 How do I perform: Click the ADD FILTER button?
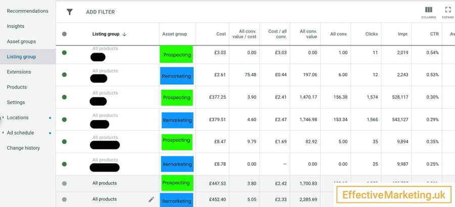(x=100, y=12)
